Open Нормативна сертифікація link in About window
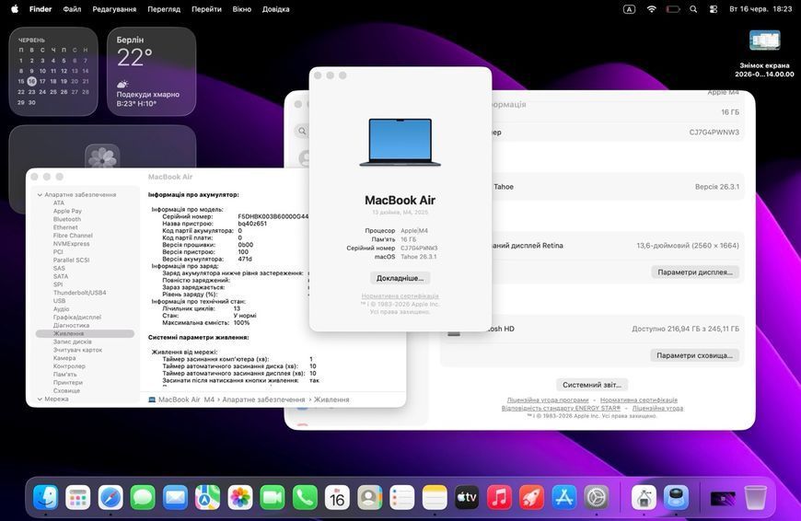Image resolution: width=801 pixels, height=521 pixels. coord(400,296)
